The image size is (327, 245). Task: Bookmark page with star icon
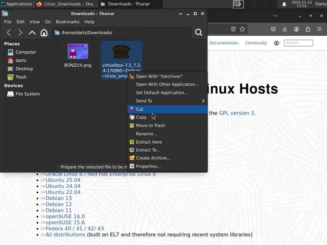(x=242, y=29)
